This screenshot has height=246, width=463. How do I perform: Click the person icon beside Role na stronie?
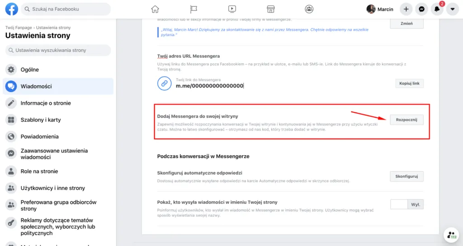click(x=11, y=172)
